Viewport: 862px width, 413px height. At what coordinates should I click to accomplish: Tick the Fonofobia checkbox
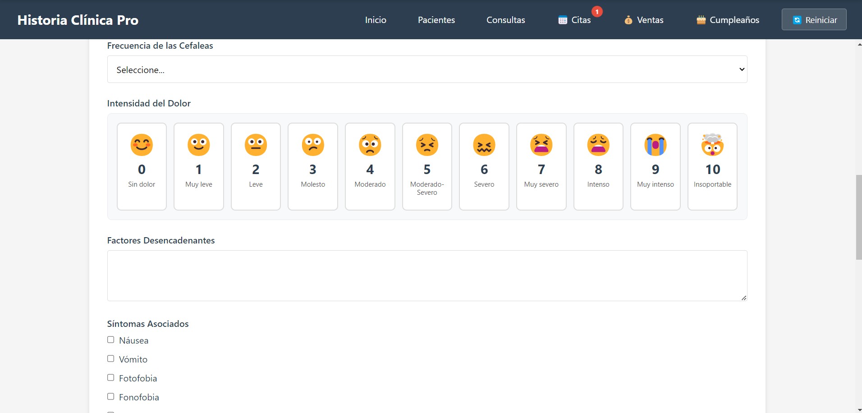(x=111, y=397)
